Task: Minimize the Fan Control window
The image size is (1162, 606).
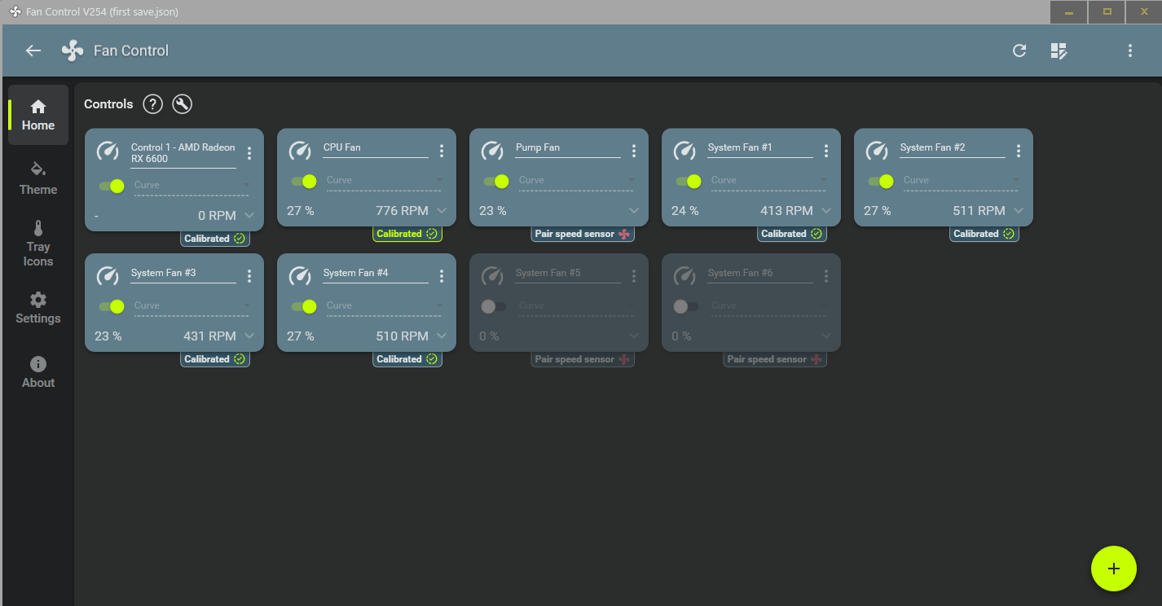Action: (1069, 12)
